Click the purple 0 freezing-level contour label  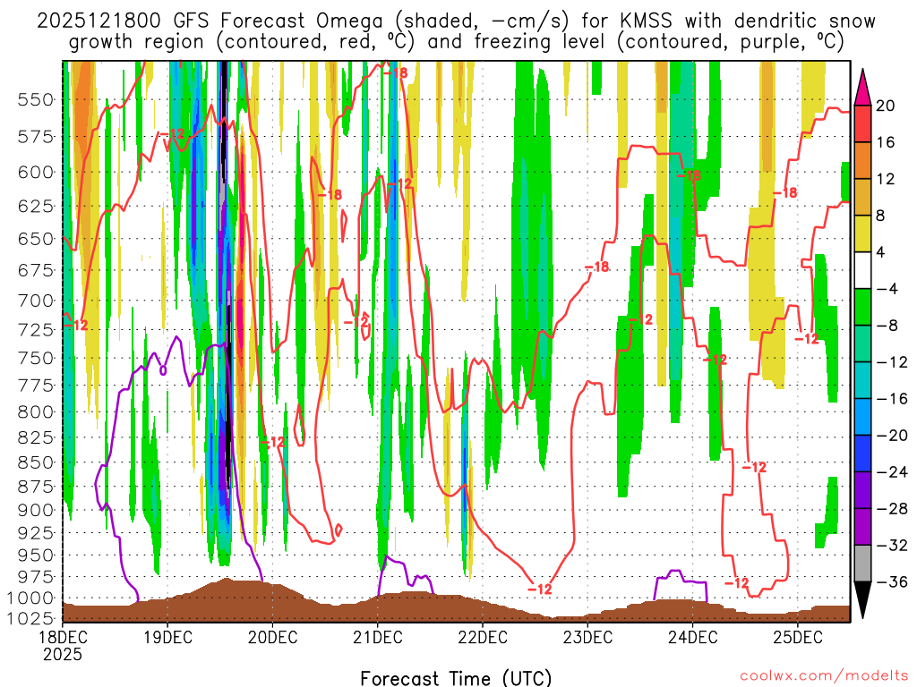pos(163,369)
